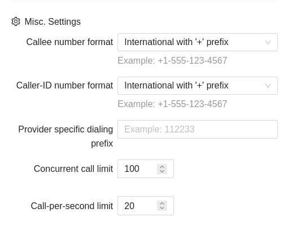Click the example text under Callee format
The image size is (289, 235).
coord(172,60)
